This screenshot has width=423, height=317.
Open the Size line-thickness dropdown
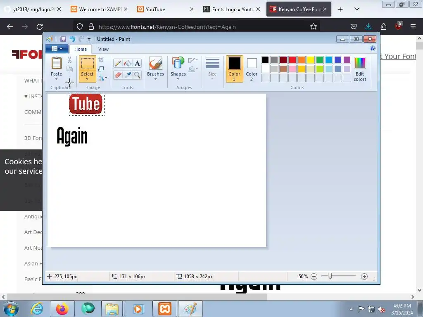coord(212,79)
